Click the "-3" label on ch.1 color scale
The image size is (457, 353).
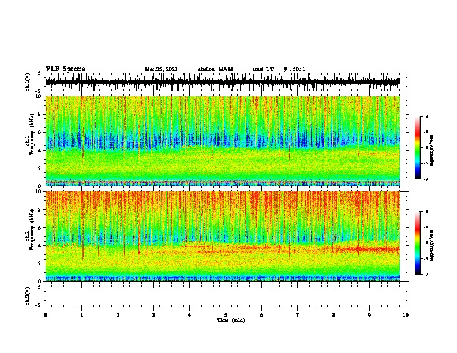click(425, 116)
